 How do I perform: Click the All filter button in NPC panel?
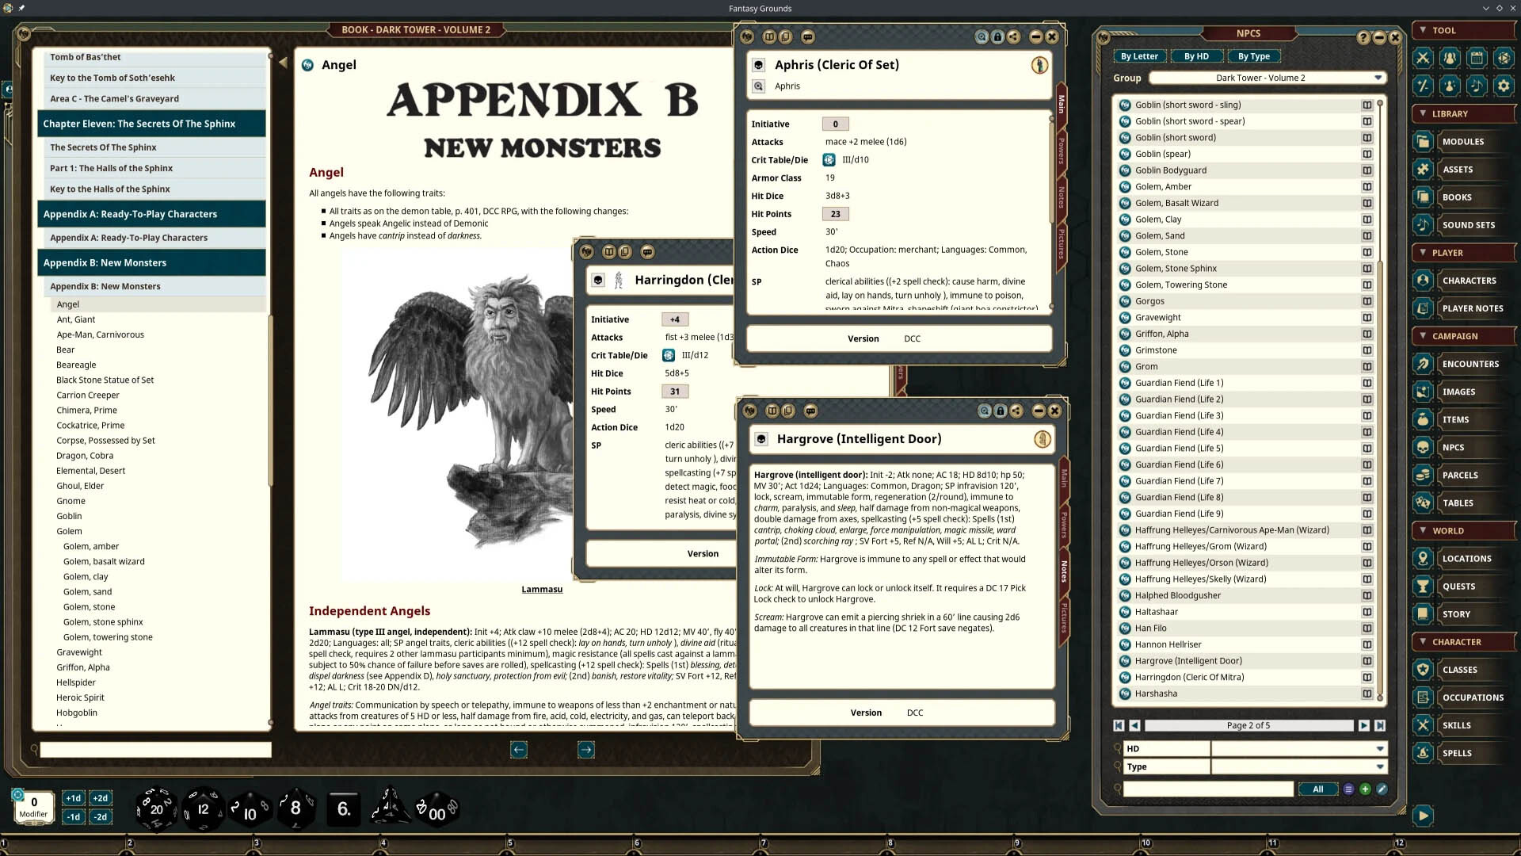[1317, 789]
